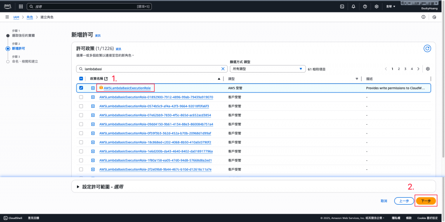Go to IAM breadcrumb
The image size is (445, 222).
[x=16, y=17]
